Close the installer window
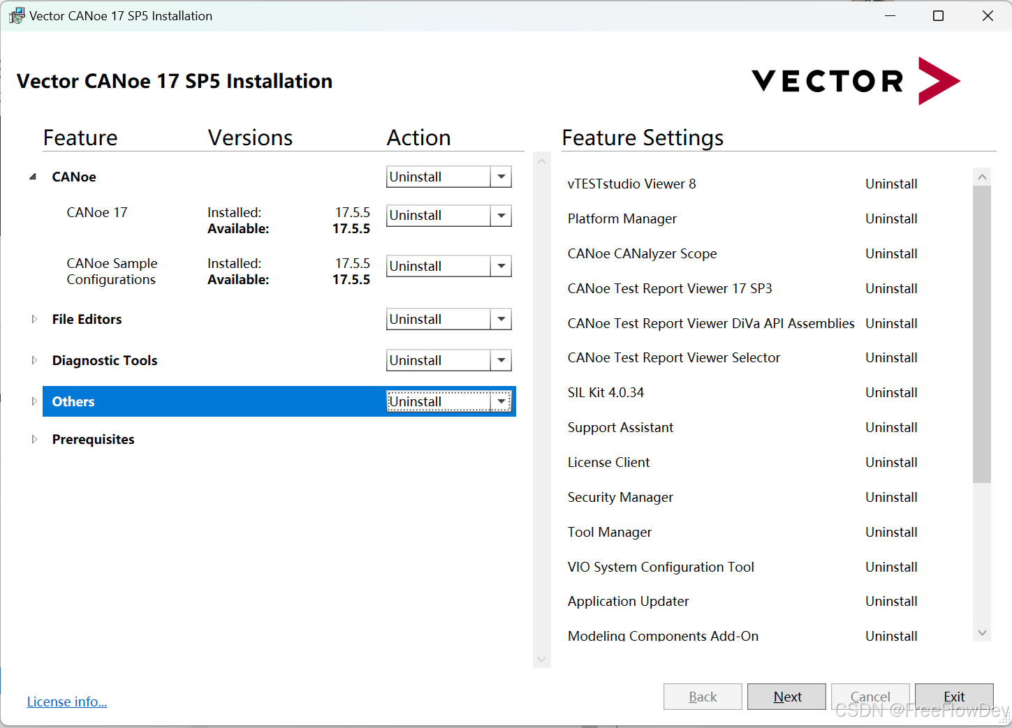1012x728 pixels. tap(987, 15)
